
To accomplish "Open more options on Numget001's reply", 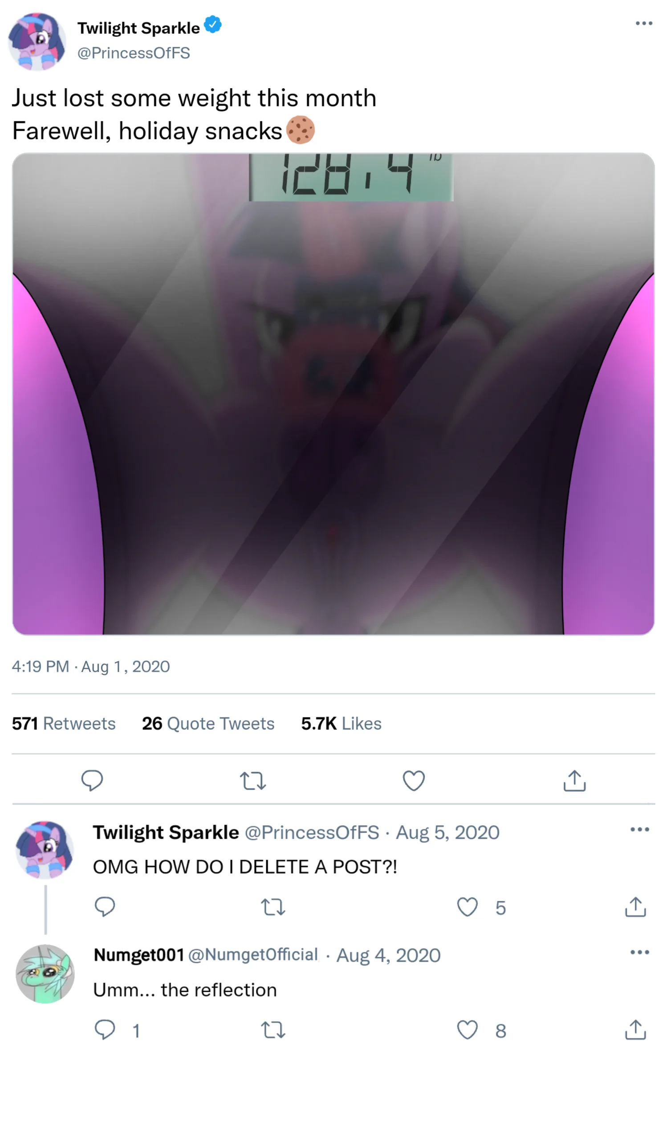I will pos(639,952).
